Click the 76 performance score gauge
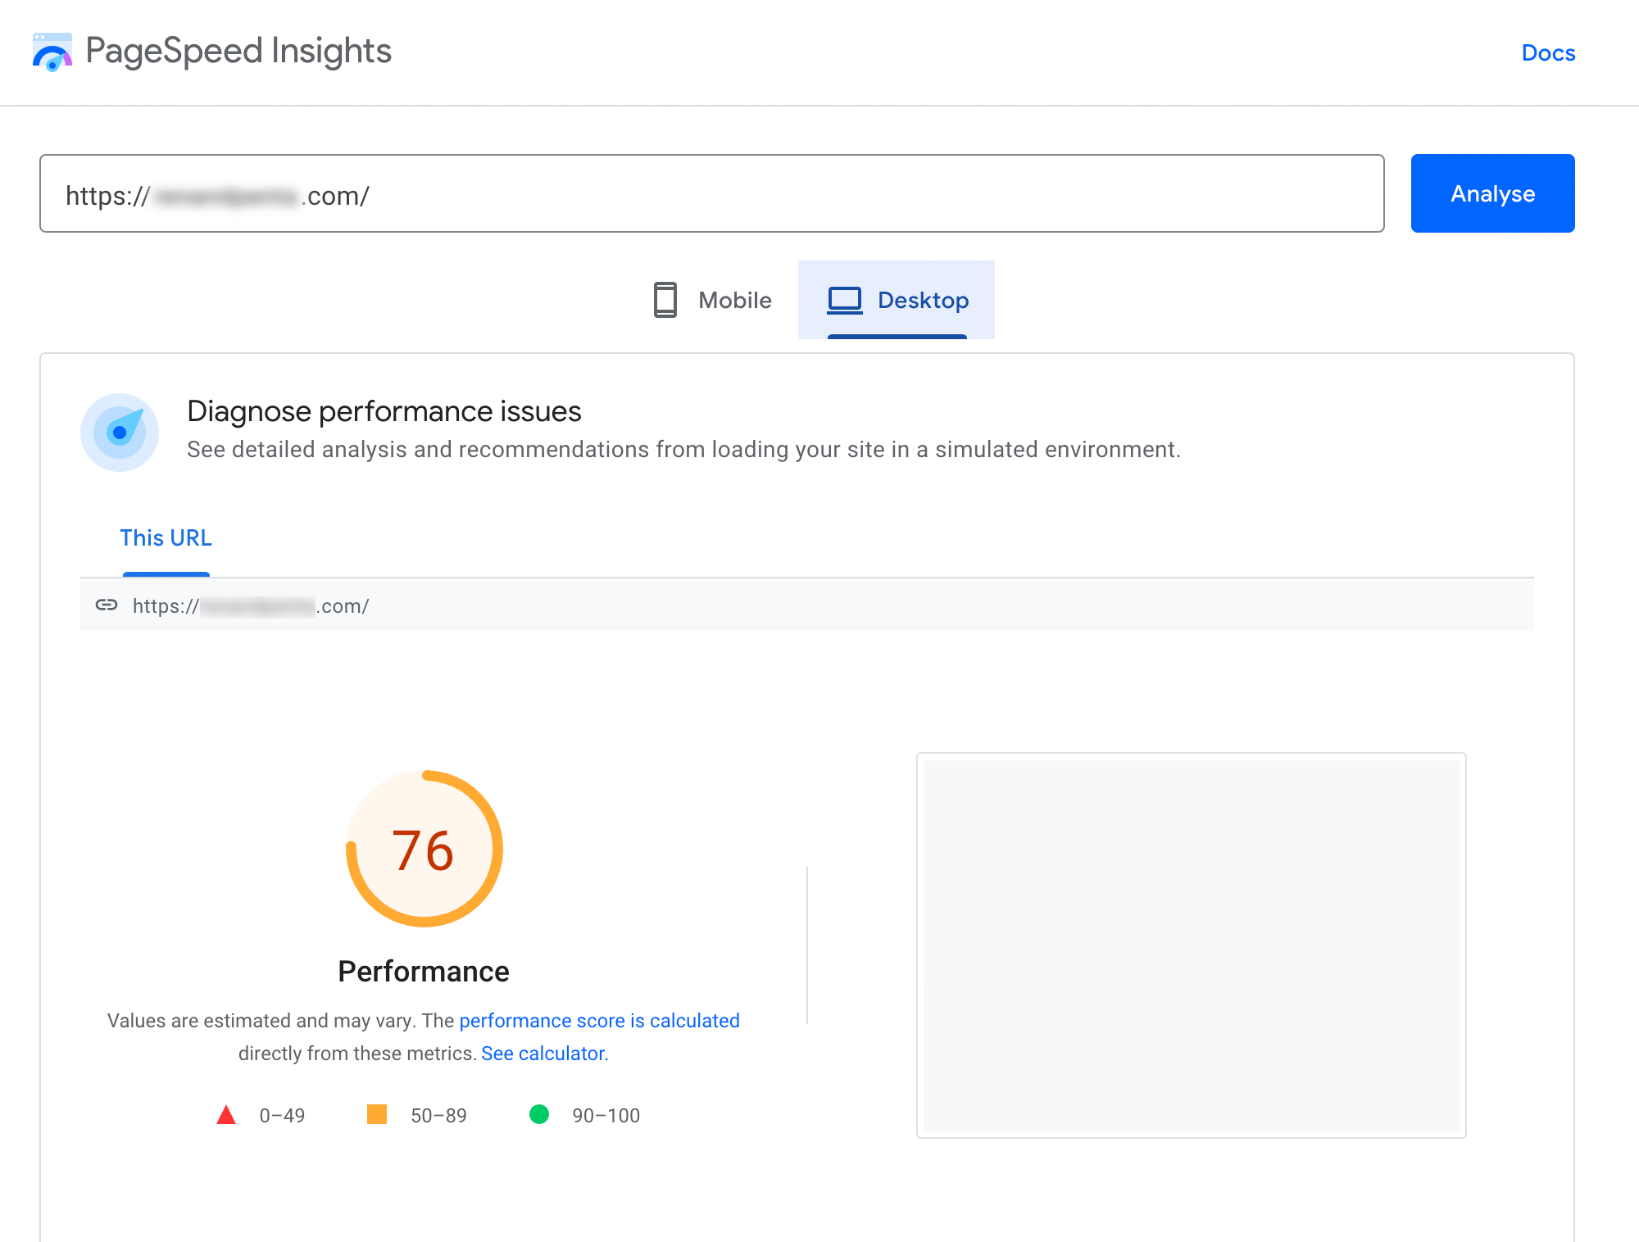Screen dimensions: 1639x1242 tap(424, 849)
